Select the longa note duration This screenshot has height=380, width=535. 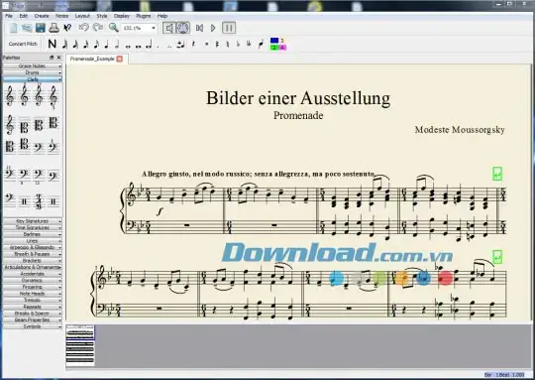[149, 45]
